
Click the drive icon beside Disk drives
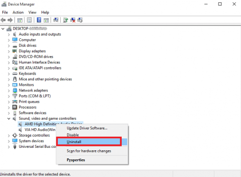tap(15, 46)
